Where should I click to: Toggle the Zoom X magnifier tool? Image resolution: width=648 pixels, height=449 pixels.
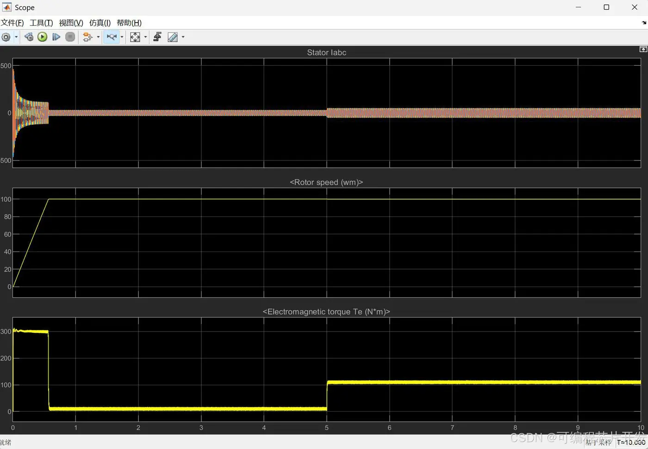click(x=112, y=37)
